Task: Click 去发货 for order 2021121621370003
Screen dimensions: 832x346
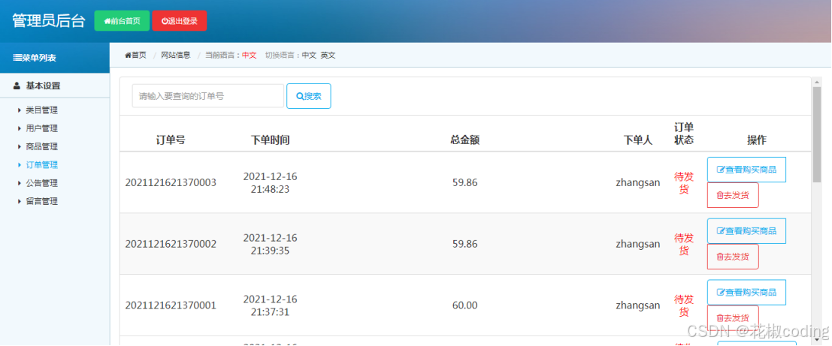Action: coord(733,195)
